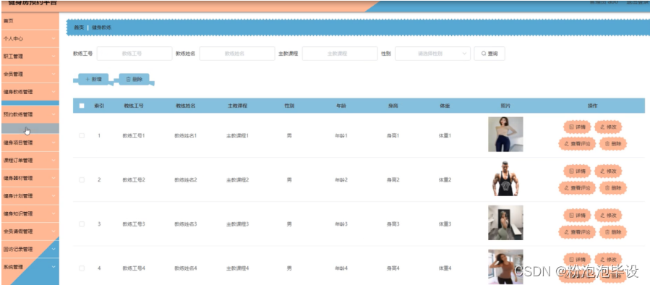Click the 教练姓名2 cell
Screen dimensions: 650x285
(x=185, y=180)
